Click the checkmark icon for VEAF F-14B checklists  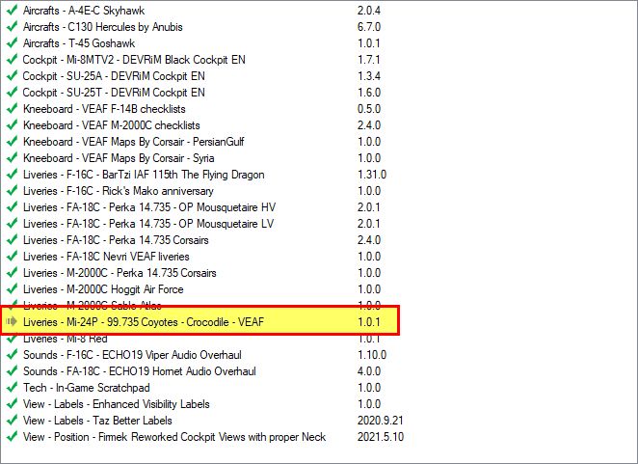[x=12, y=108]
